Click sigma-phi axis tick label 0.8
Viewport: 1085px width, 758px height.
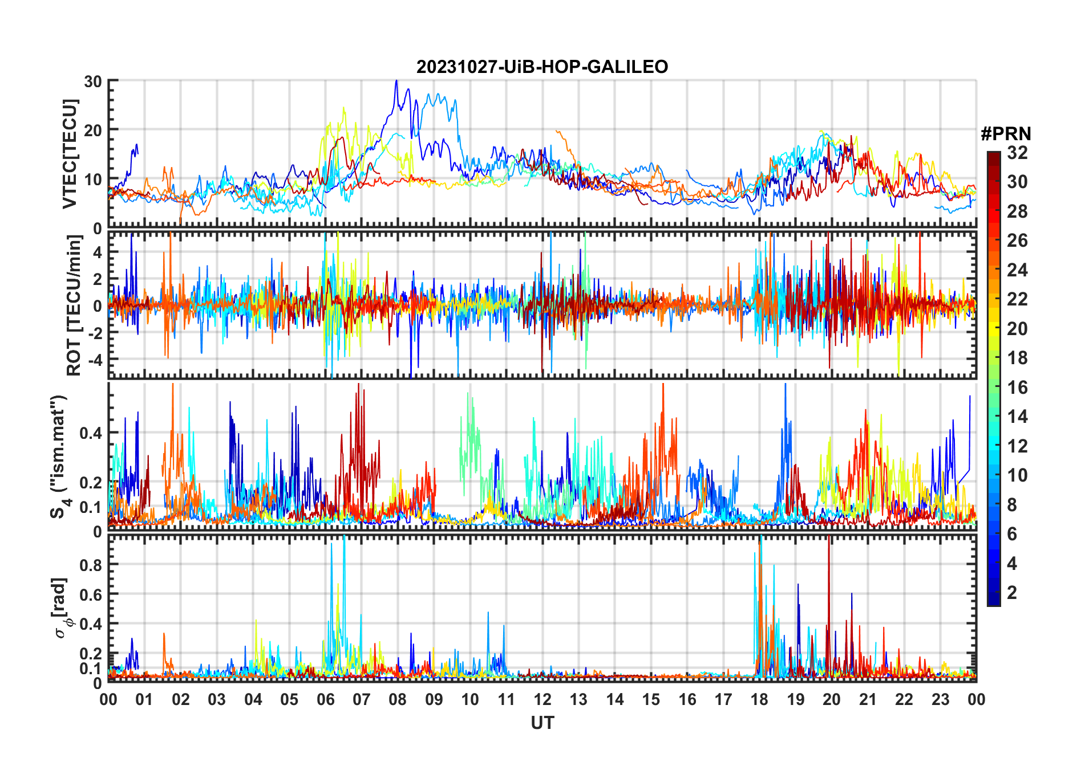[91, 565]
